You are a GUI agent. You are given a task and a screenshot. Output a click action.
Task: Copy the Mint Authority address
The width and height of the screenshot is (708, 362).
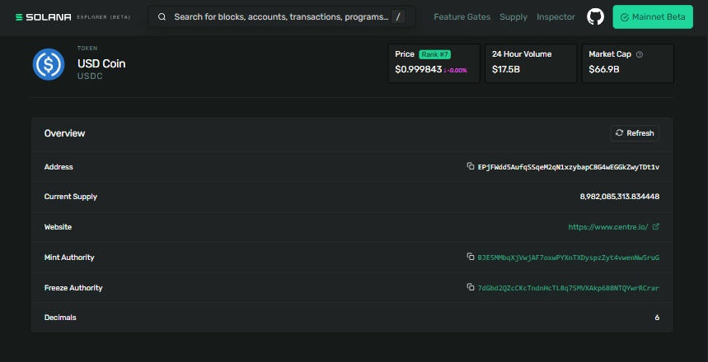[x=471, y=257]
